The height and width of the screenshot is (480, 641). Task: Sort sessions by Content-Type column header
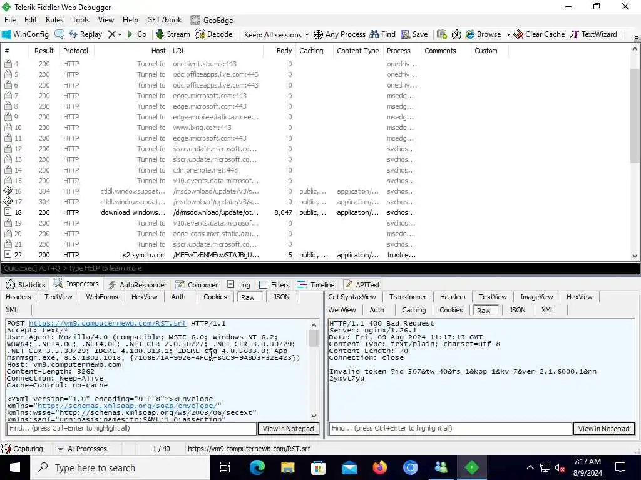pyautogui.click(x=357, y=51)
